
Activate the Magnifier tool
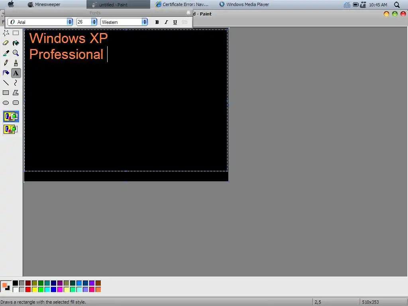click(x=16, y=53)
